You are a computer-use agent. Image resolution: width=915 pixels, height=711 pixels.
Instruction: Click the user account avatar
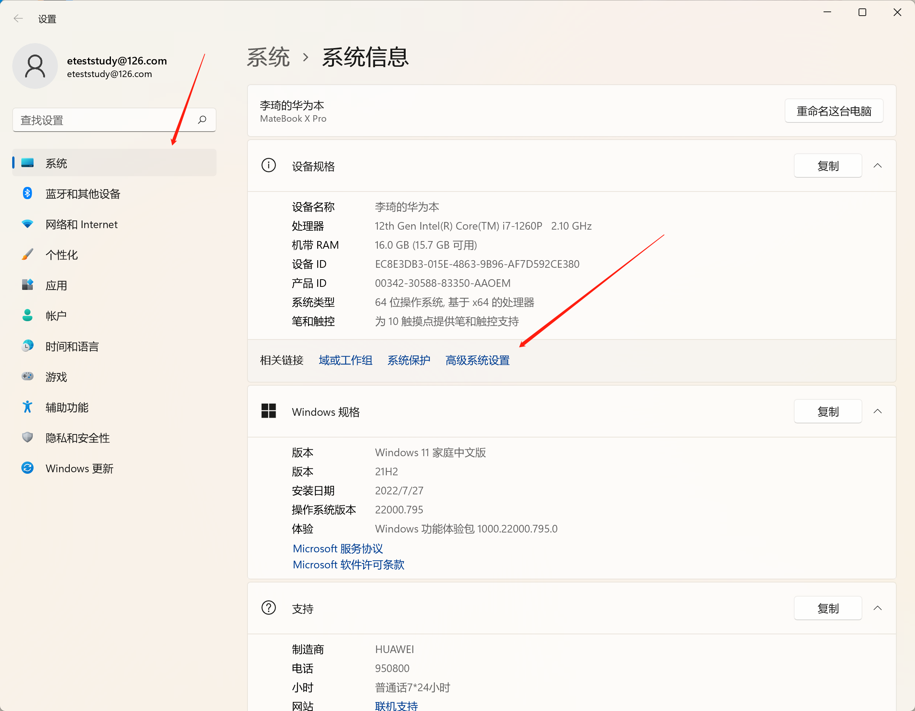click(x=35, y=66)
